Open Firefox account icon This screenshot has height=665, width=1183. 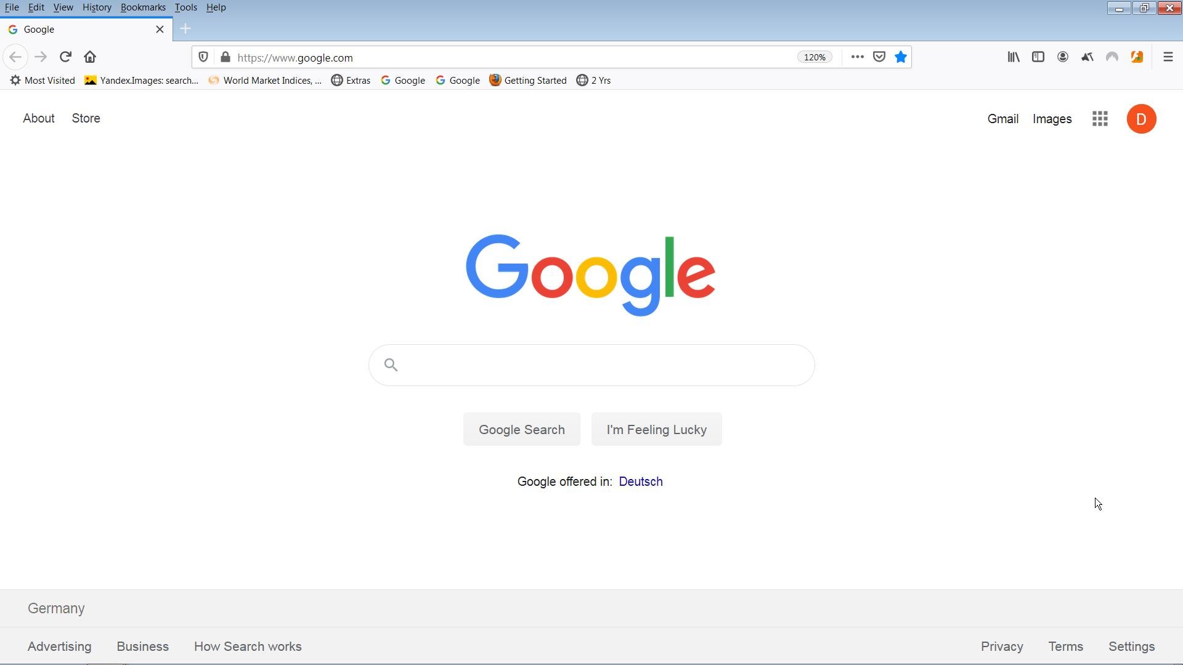click(1063, 57)
